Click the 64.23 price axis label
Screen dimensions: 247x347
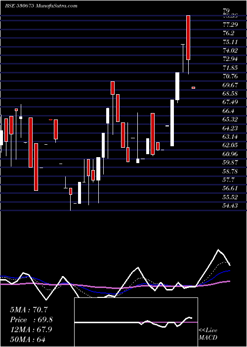click(x=230, y=128)
